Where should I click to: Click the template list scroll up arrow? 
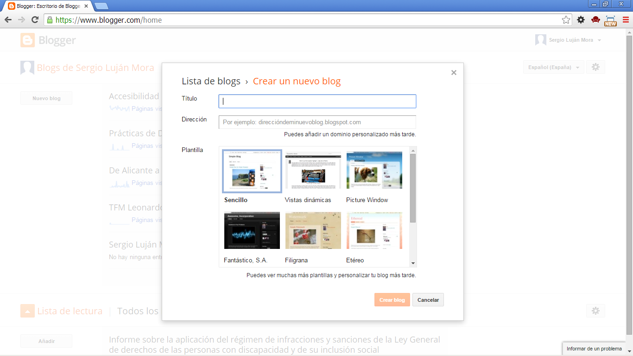pyautogui.click(x=413, y=150)
